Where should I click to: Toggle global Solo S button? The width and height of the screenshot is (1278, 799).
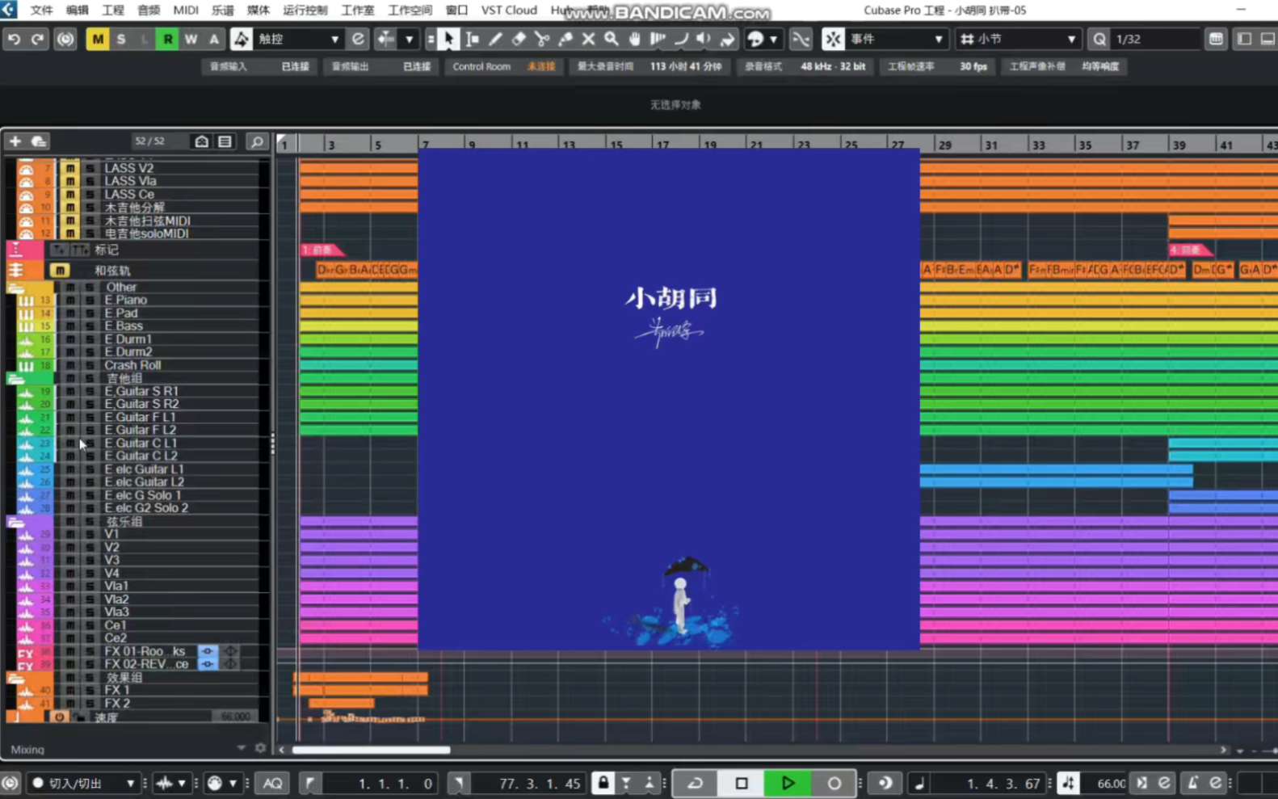pos(121,39)
